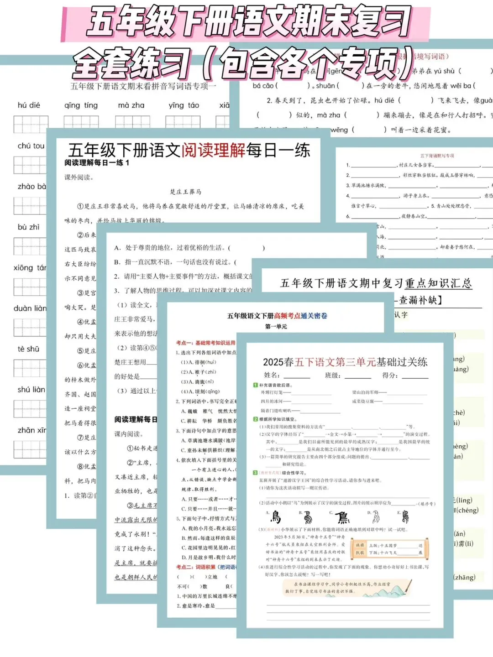Click the red heading 五下背诵默写专项
493x657 pixels.
(437, 156)
